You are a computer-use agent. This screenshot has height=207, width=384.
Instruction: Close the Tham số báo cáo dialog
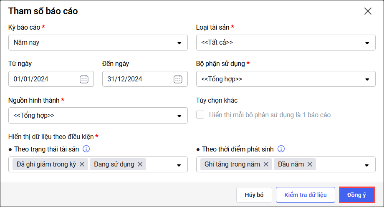point(368,11)
